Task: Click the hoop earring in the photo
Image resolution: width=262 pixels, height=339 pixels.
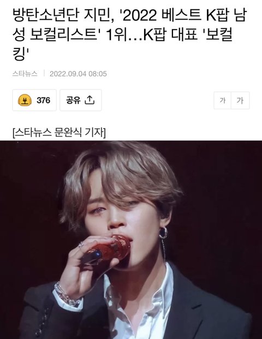Action: (x=163, y=233)
